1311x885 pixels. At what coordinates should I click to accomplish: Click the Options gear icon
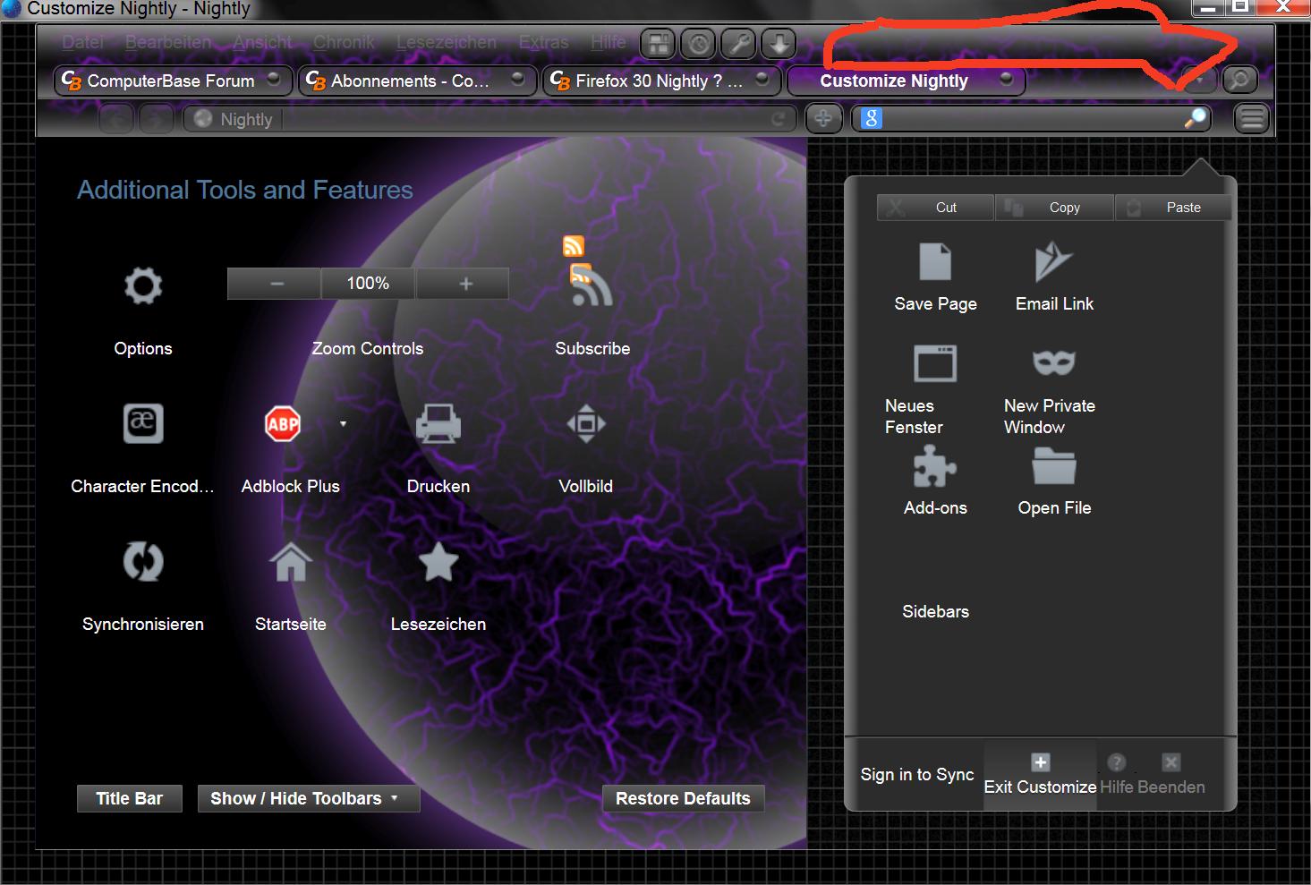(143, 286)
